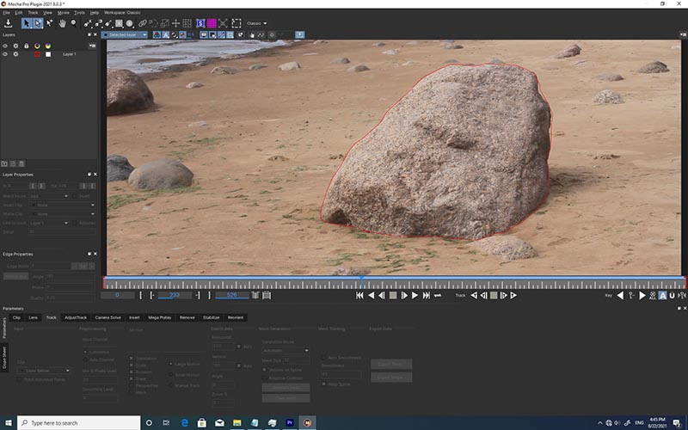The height and width of the screenshot is (430, 688).
Task: Open the Movie menu
Action: [63, 13]
